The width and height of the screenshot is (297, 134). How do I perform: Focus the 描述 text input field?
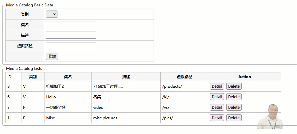(71, 35)
